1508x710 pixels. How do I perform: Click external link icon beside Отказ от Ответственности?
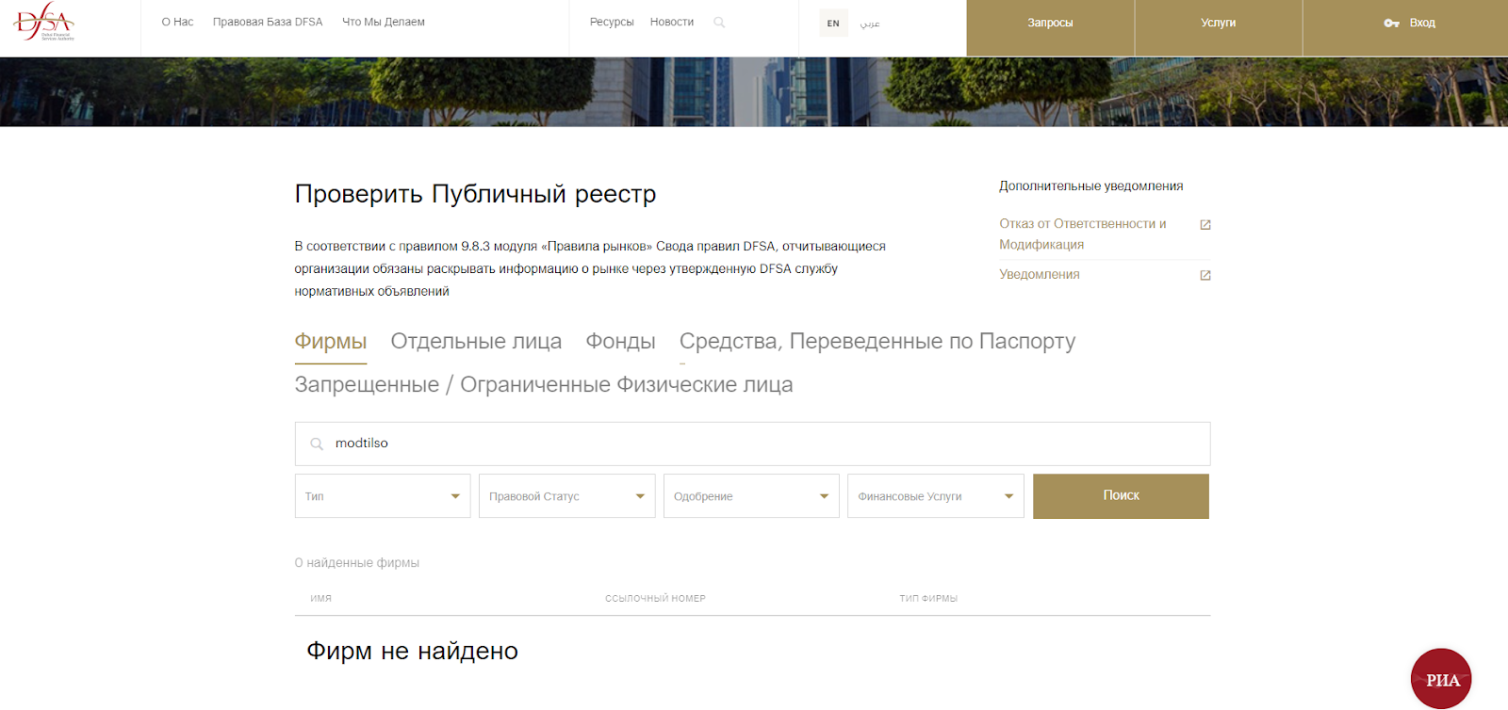[x=1205, y=224]
